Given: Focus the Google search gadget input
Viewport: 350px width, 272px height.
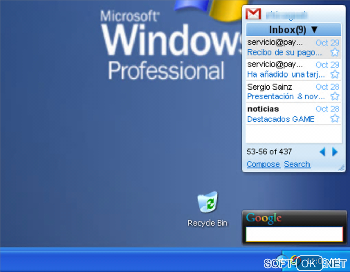Looking at the screenshot, I should (x=294, y=234).
